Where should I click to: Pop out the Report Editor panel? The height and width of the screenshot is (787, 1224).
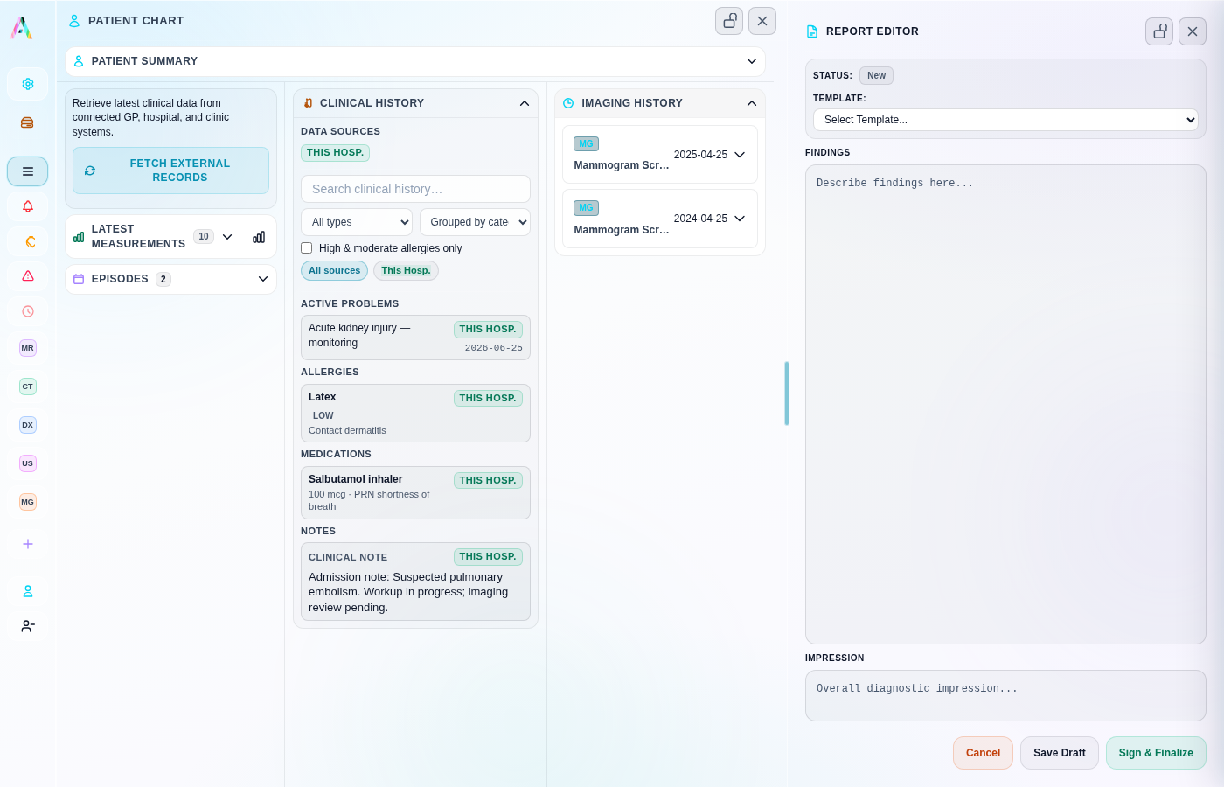1159,31
